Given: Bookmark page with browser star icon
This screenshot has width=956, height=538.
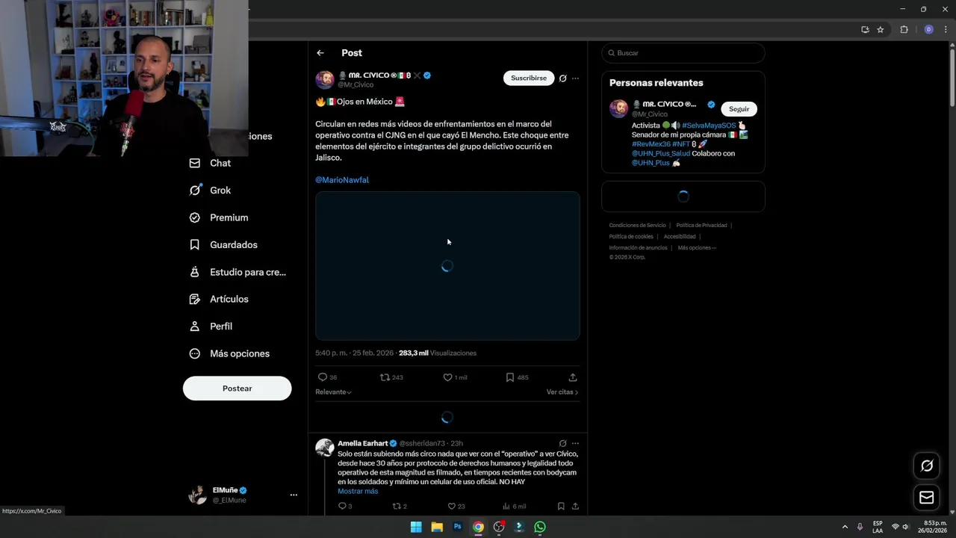Looking at the screenshot, I should 881,30.
